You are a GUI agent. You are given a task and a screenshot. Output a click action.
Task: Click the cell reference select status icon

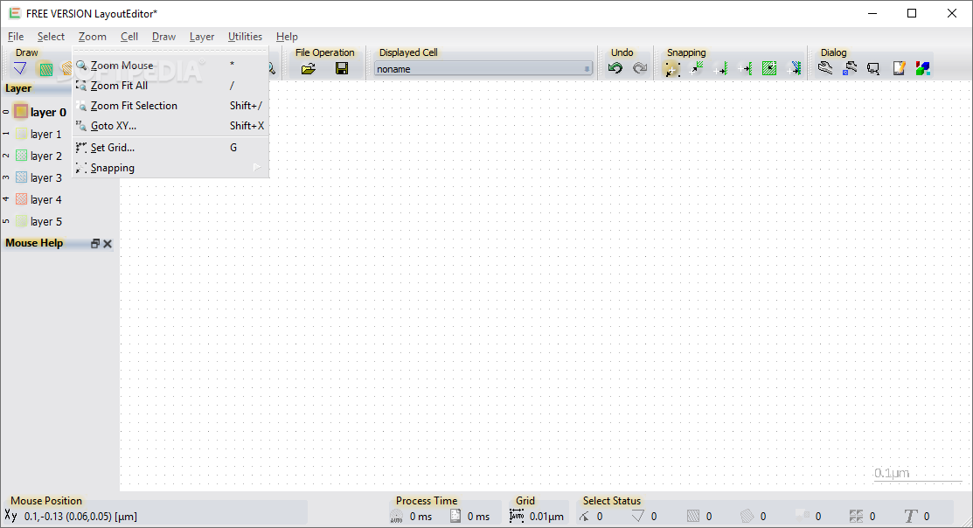803,516
